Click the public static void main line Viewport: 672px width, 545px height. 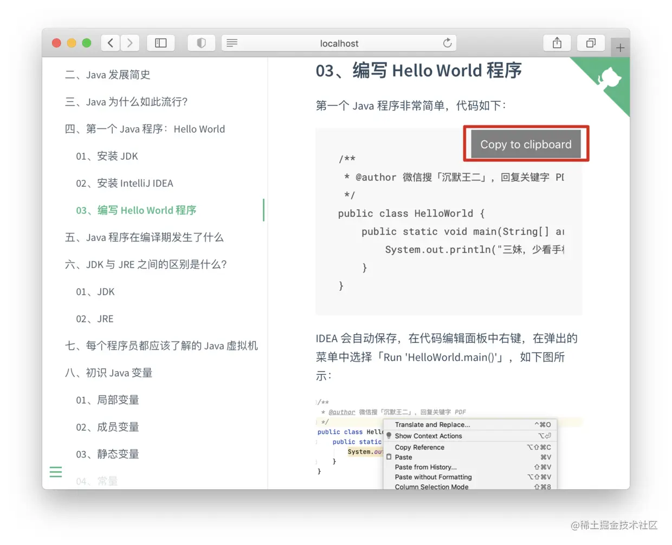click(463, 231)
